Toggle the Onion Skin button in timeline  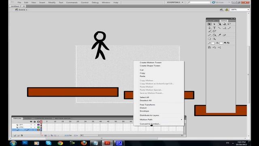(x=49, y=135)
